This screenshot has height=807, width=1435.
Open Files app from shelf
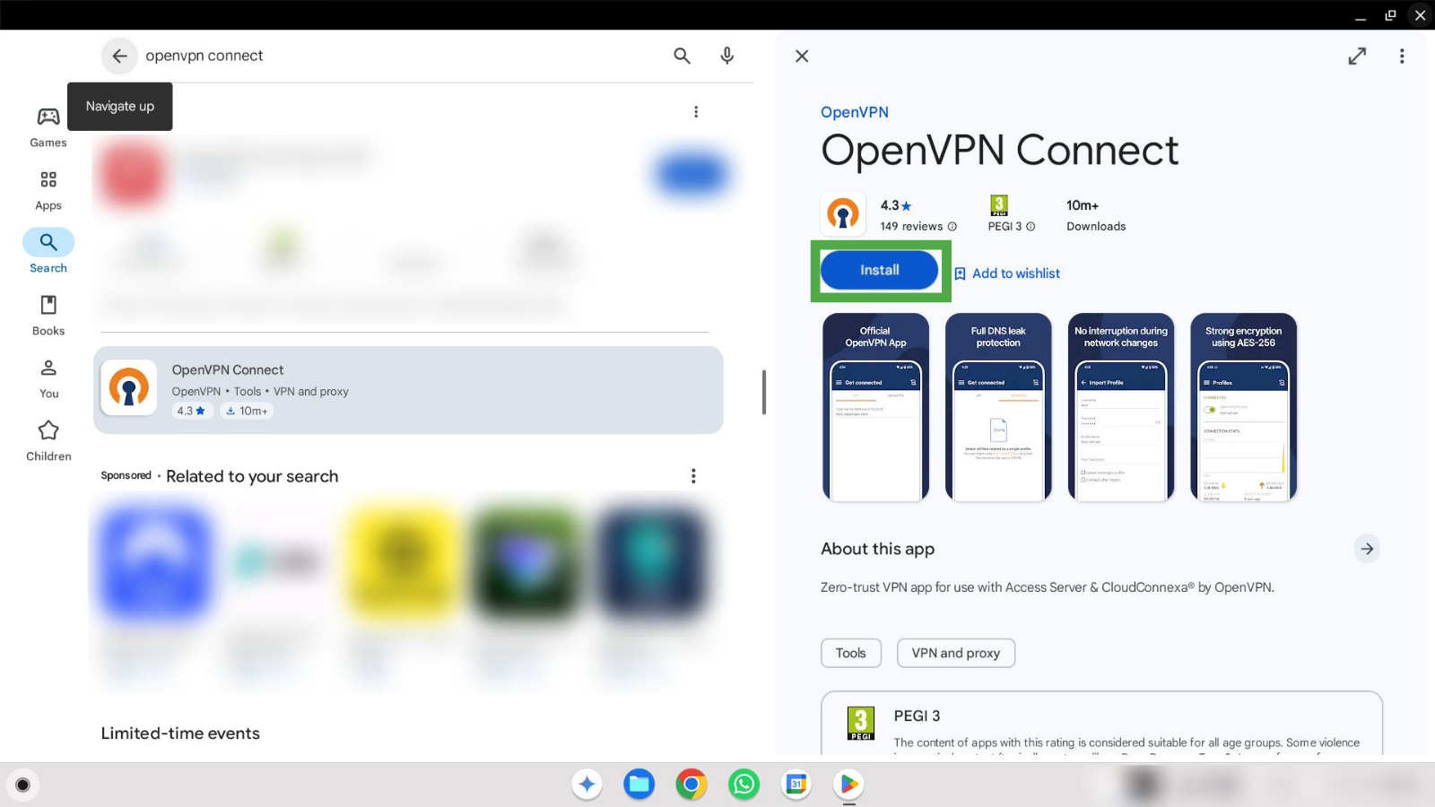tap(639, 785)
